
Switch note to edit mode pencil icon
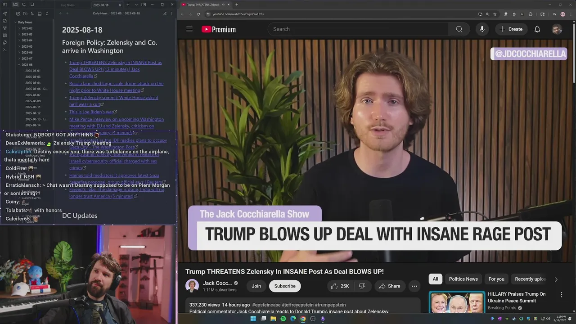point(165,13)
